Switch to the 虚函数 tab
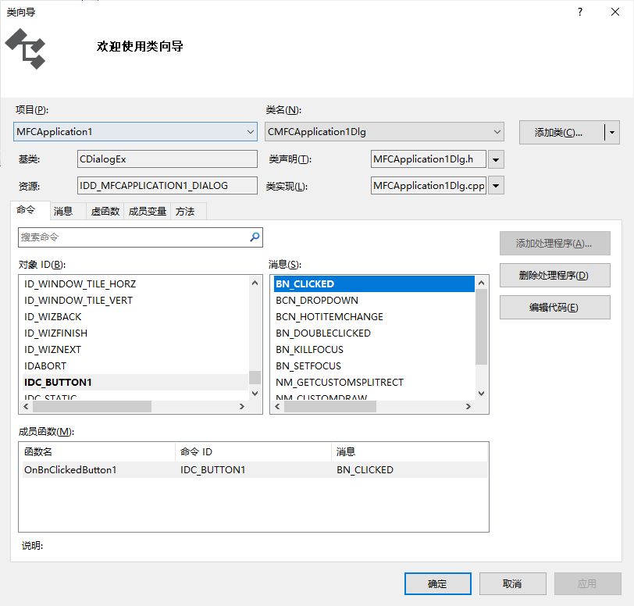Screen dimensions: 634x606 point(105,211)
